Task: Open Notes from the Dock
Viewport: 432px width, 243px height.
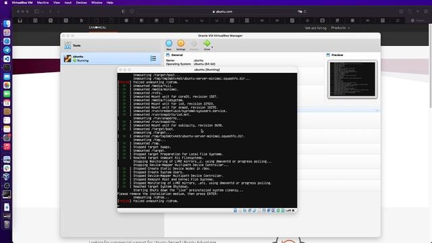Action: [7, 129]
